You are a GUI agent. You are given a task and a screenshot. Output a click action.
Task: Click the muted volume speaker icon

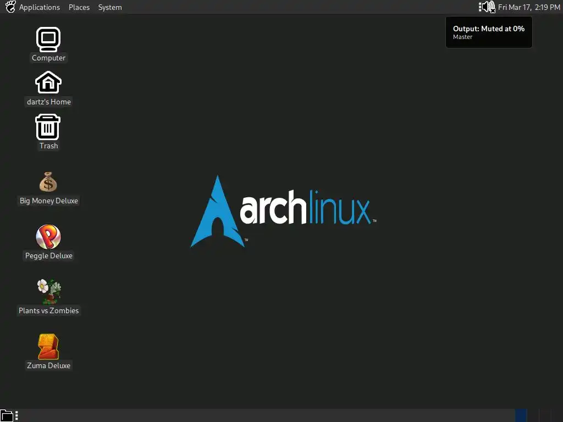[x=488, y=7]
